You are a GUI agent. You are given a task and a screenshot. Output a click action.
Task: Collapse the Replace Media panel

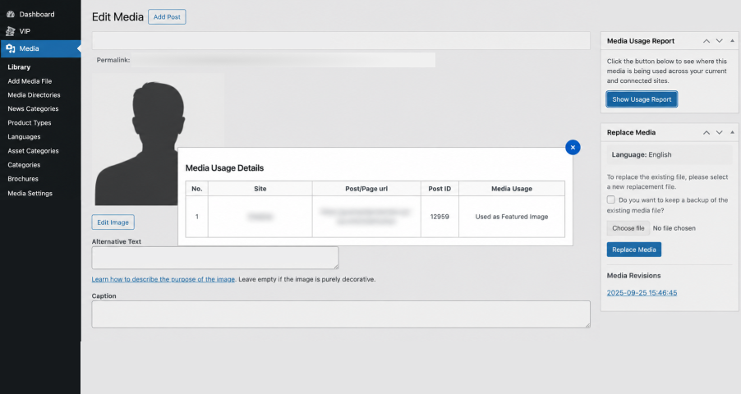(733, 133)
